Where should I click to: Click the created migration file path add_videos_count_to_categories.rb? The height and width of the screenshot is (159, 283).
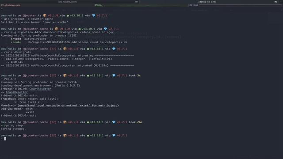click(77, 42)
